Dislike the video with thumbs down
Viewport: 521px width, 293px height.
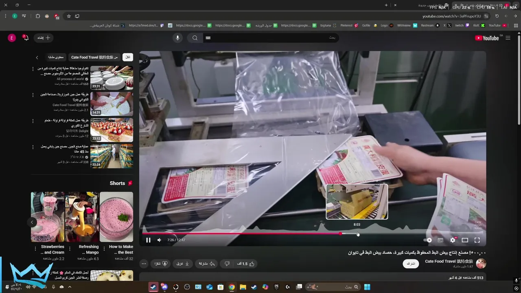227,264
